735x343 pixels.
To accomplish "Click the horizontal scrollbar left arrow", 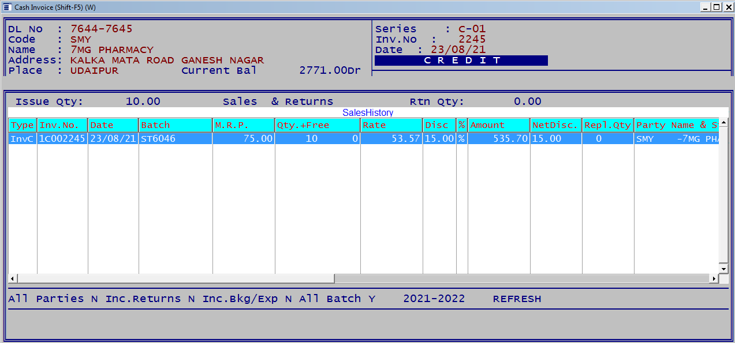I will pos(13,279).
